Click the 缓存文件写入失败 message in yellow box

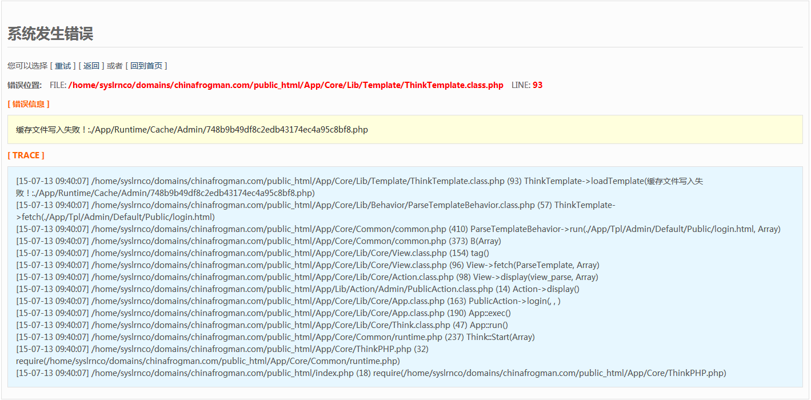tap(192, 130)
